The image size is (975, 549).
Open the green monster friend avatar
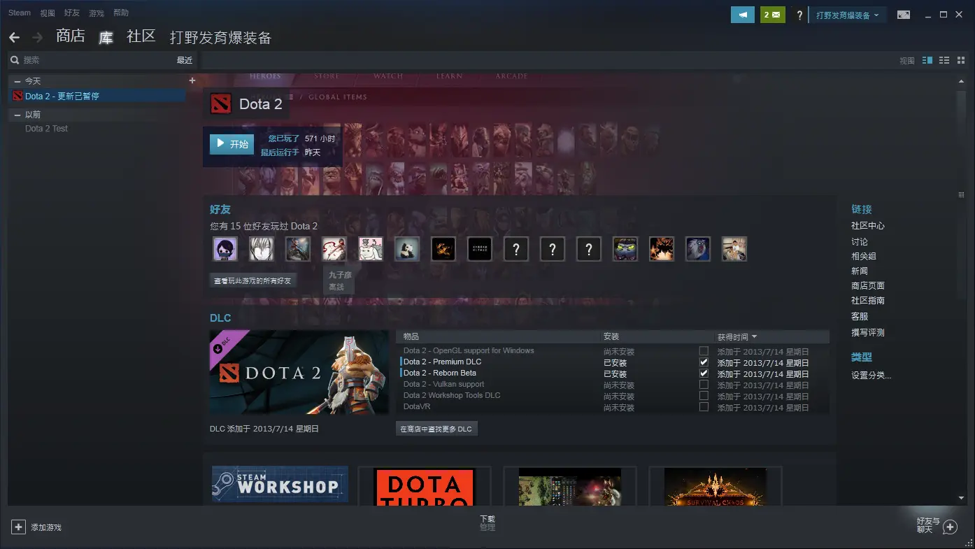tap(625, 249)
